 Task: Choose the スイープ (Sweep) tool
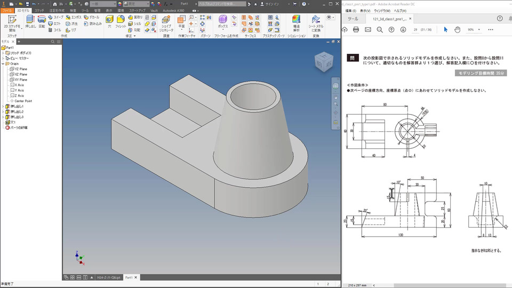(55, 17)
